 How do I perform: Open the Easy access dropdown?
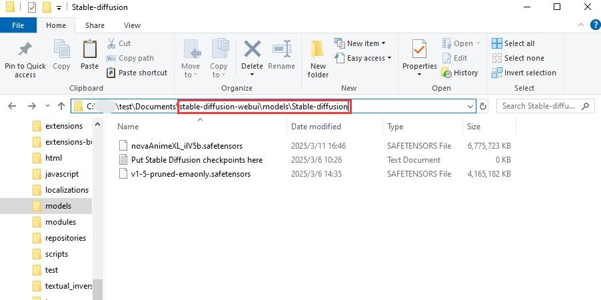365,58
